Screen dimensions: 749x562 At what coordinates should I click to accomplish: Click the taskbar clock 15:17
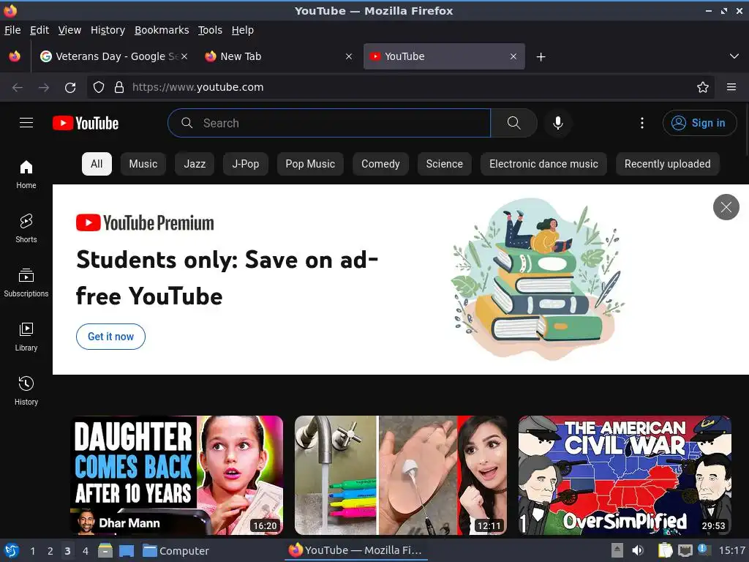coord(731,550)
